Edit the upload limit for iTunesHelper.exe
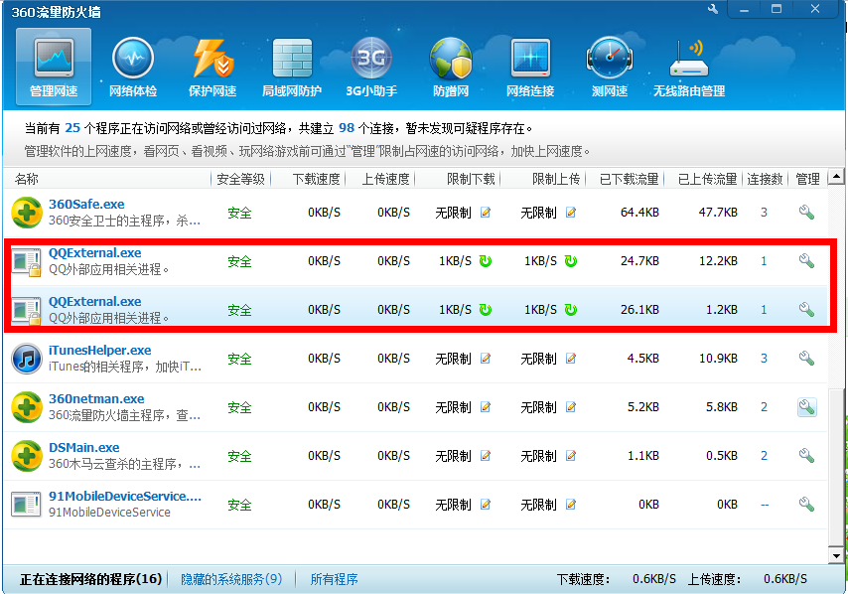 pos(571,359)
